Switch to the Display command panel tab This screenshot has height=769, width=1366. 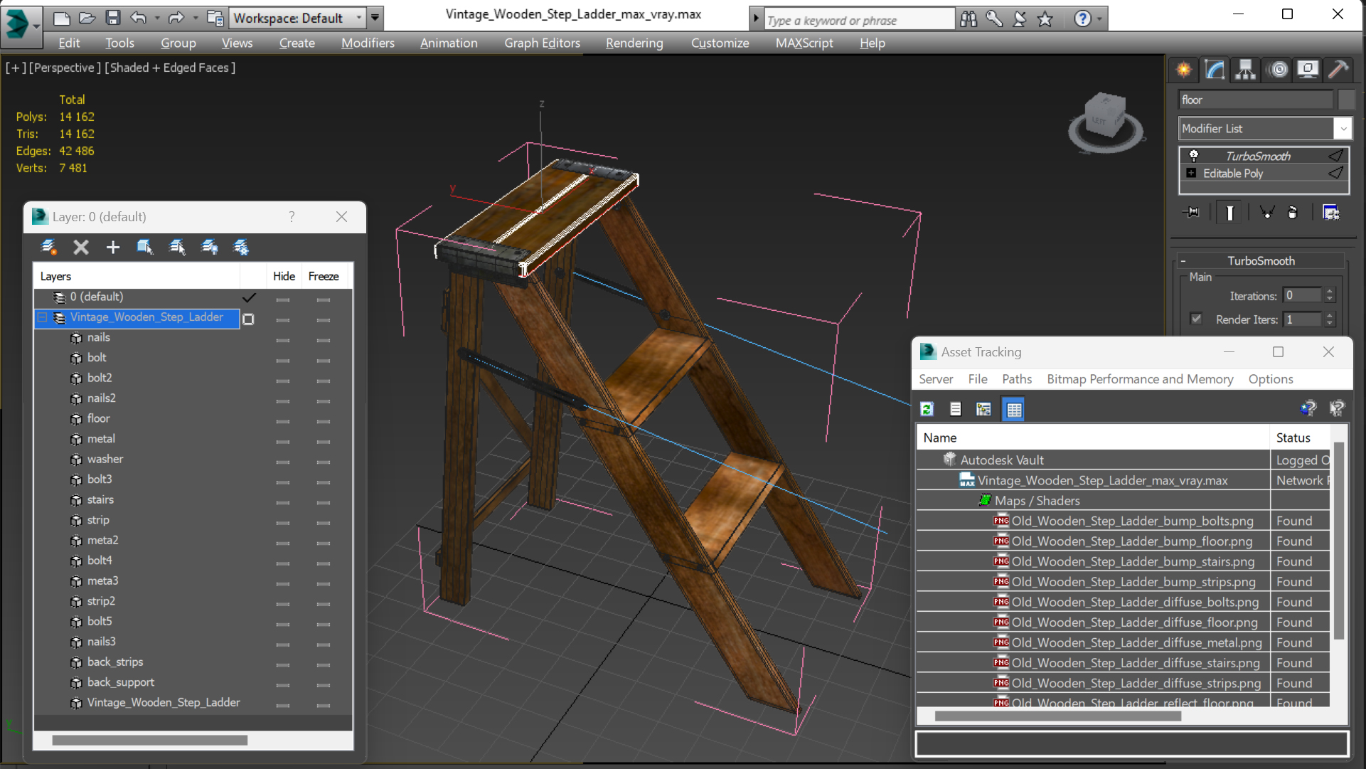[x=1308, y=70]
